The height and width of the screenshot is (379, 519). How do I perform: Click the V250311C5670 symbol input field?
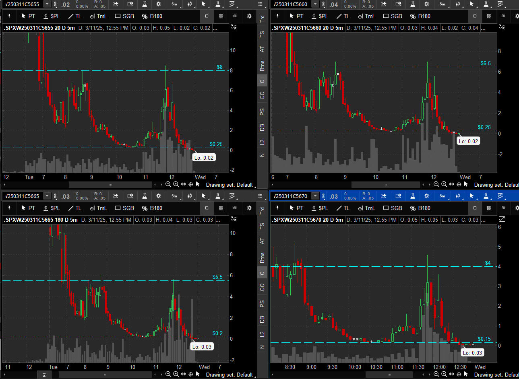[x=291, y=196]
